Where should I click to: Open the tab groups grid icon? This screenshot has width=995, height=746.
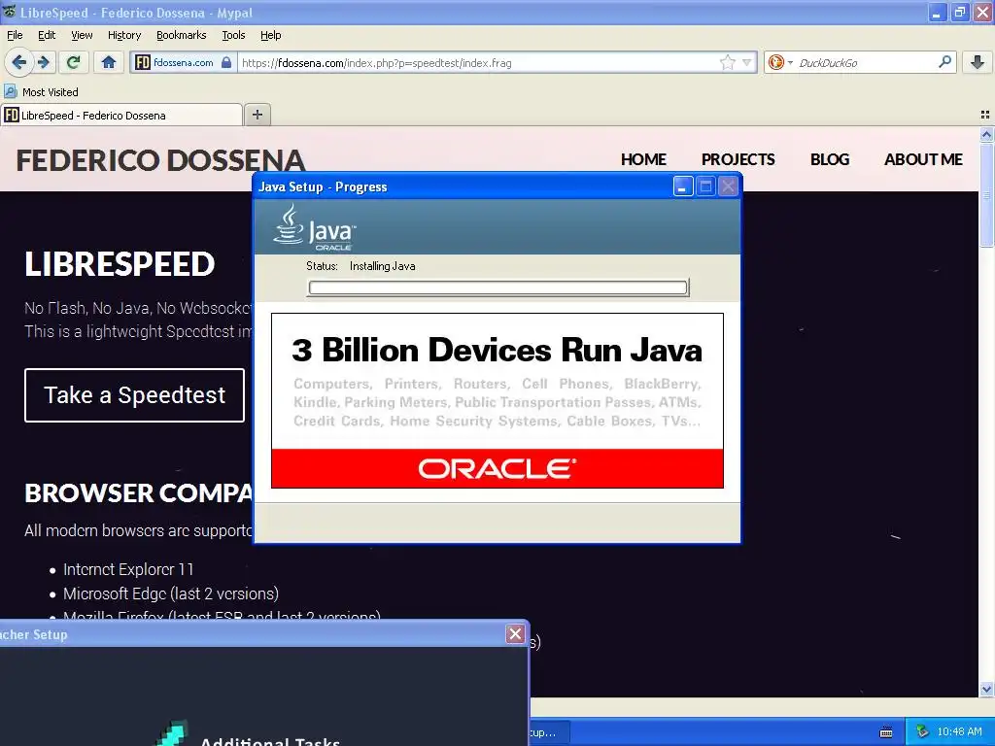(x=985, y=115)
